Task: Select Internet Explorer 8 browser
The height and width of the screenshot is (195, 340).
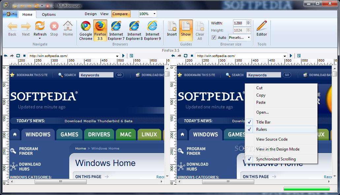Action: point(134,30)
